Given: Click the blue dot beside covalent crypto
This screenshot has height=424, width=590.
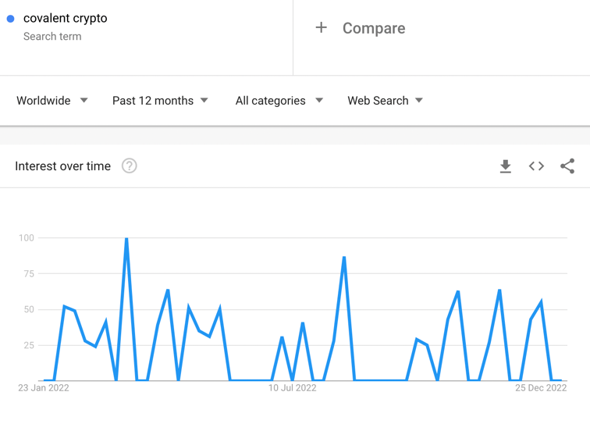Looking at the screenshot, I should pos(11,19).
